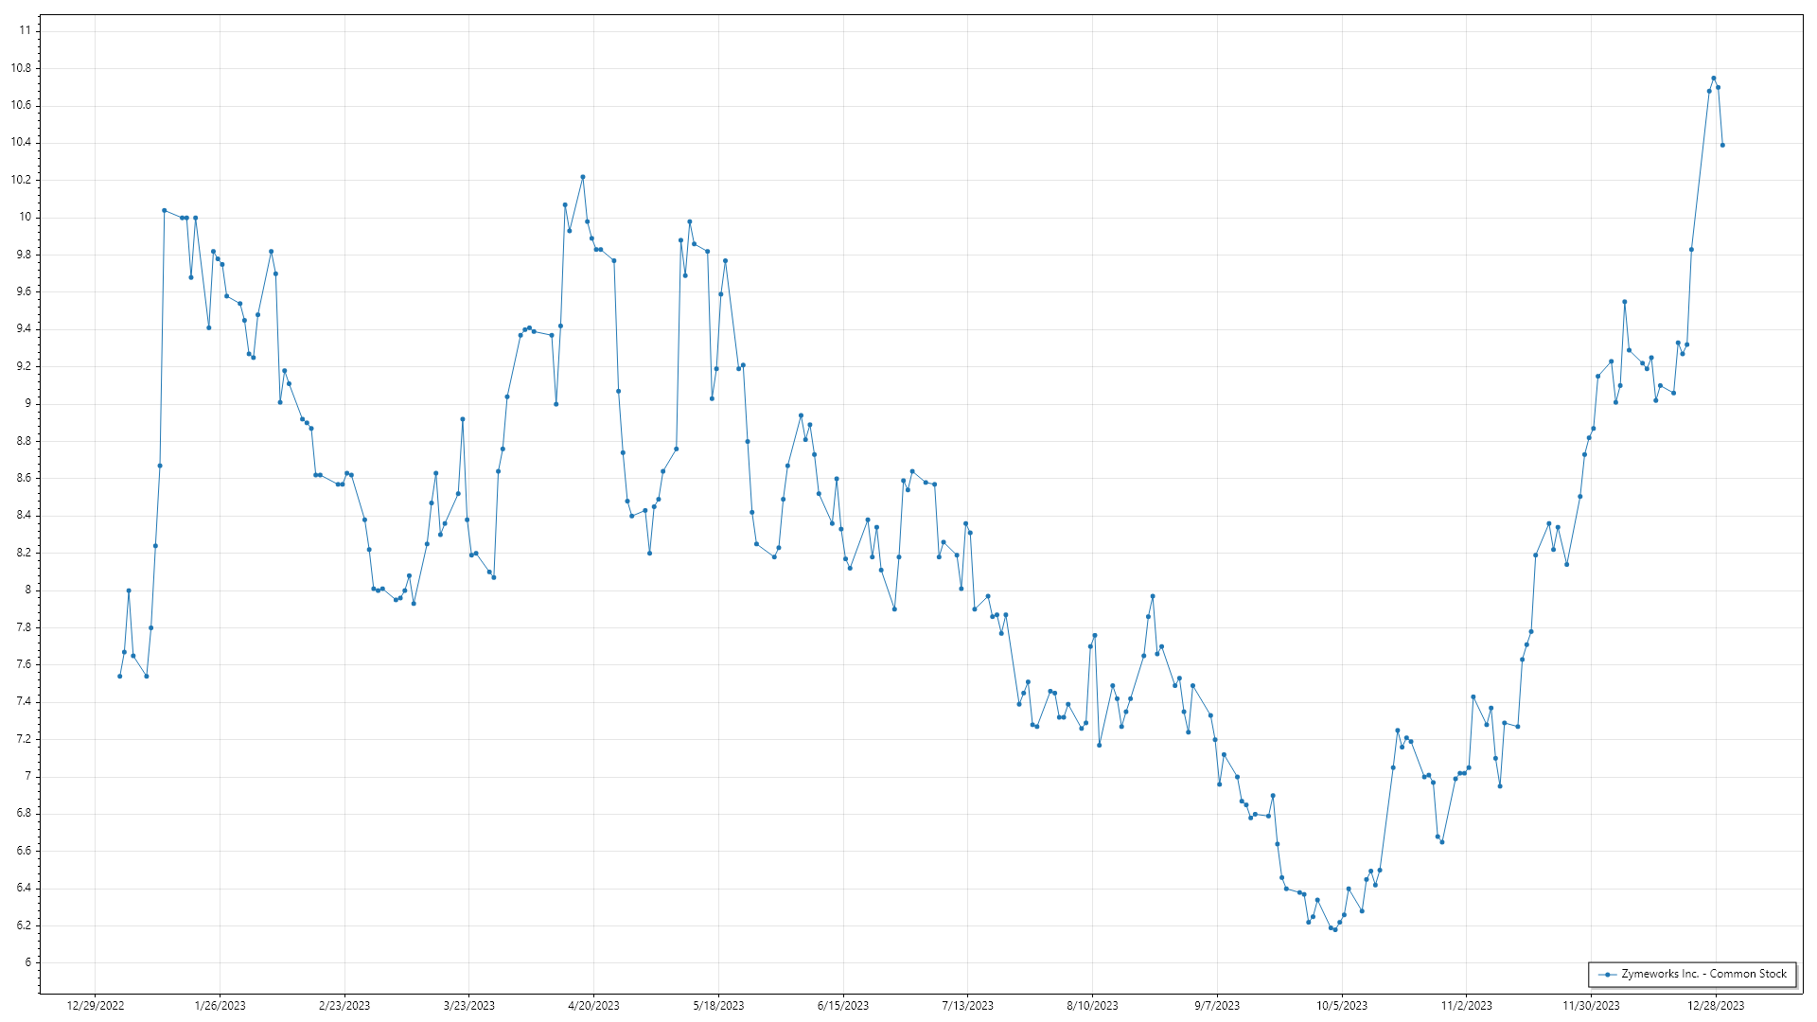Click the April peak data point near 10.22
The image size is (1817, 1022).
(583, 177)
